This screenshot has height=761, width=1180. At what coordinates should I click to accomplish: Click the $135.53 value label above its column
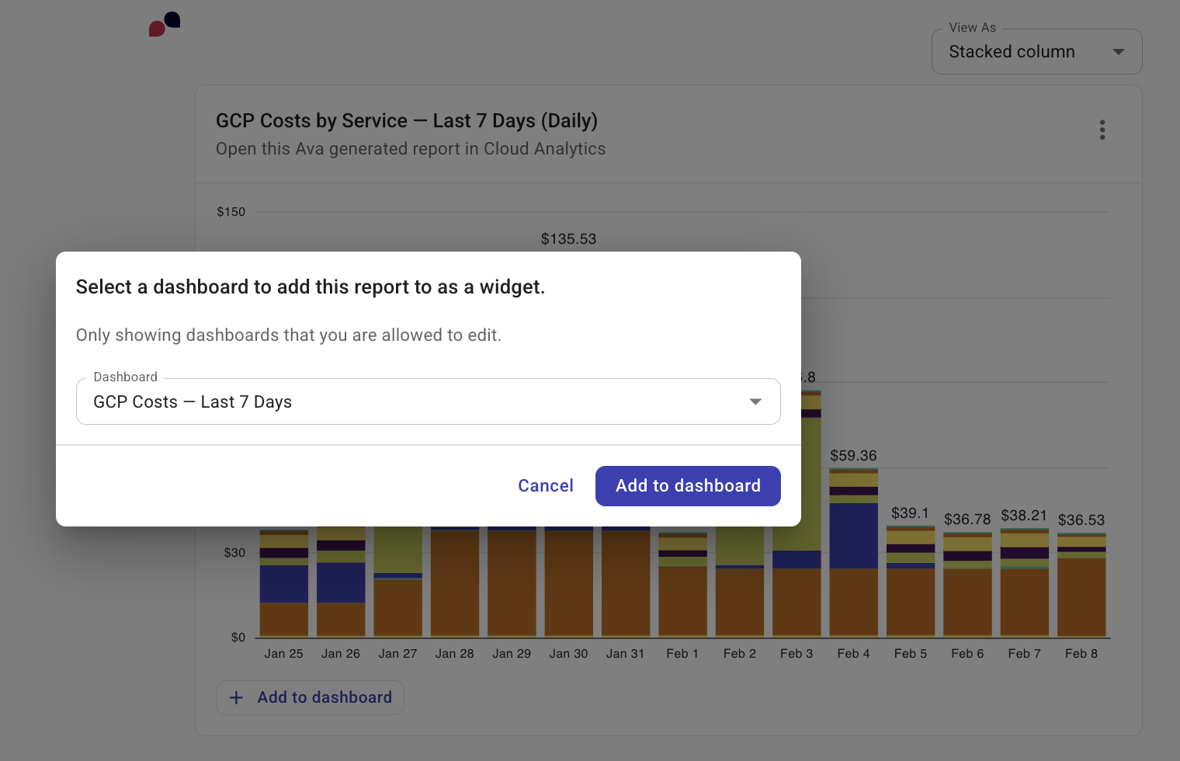(x=568, y=239)
